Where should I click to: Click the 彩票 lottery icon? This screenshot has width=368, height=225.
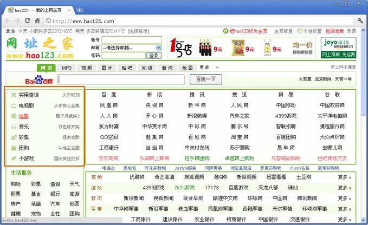[14, 137]
